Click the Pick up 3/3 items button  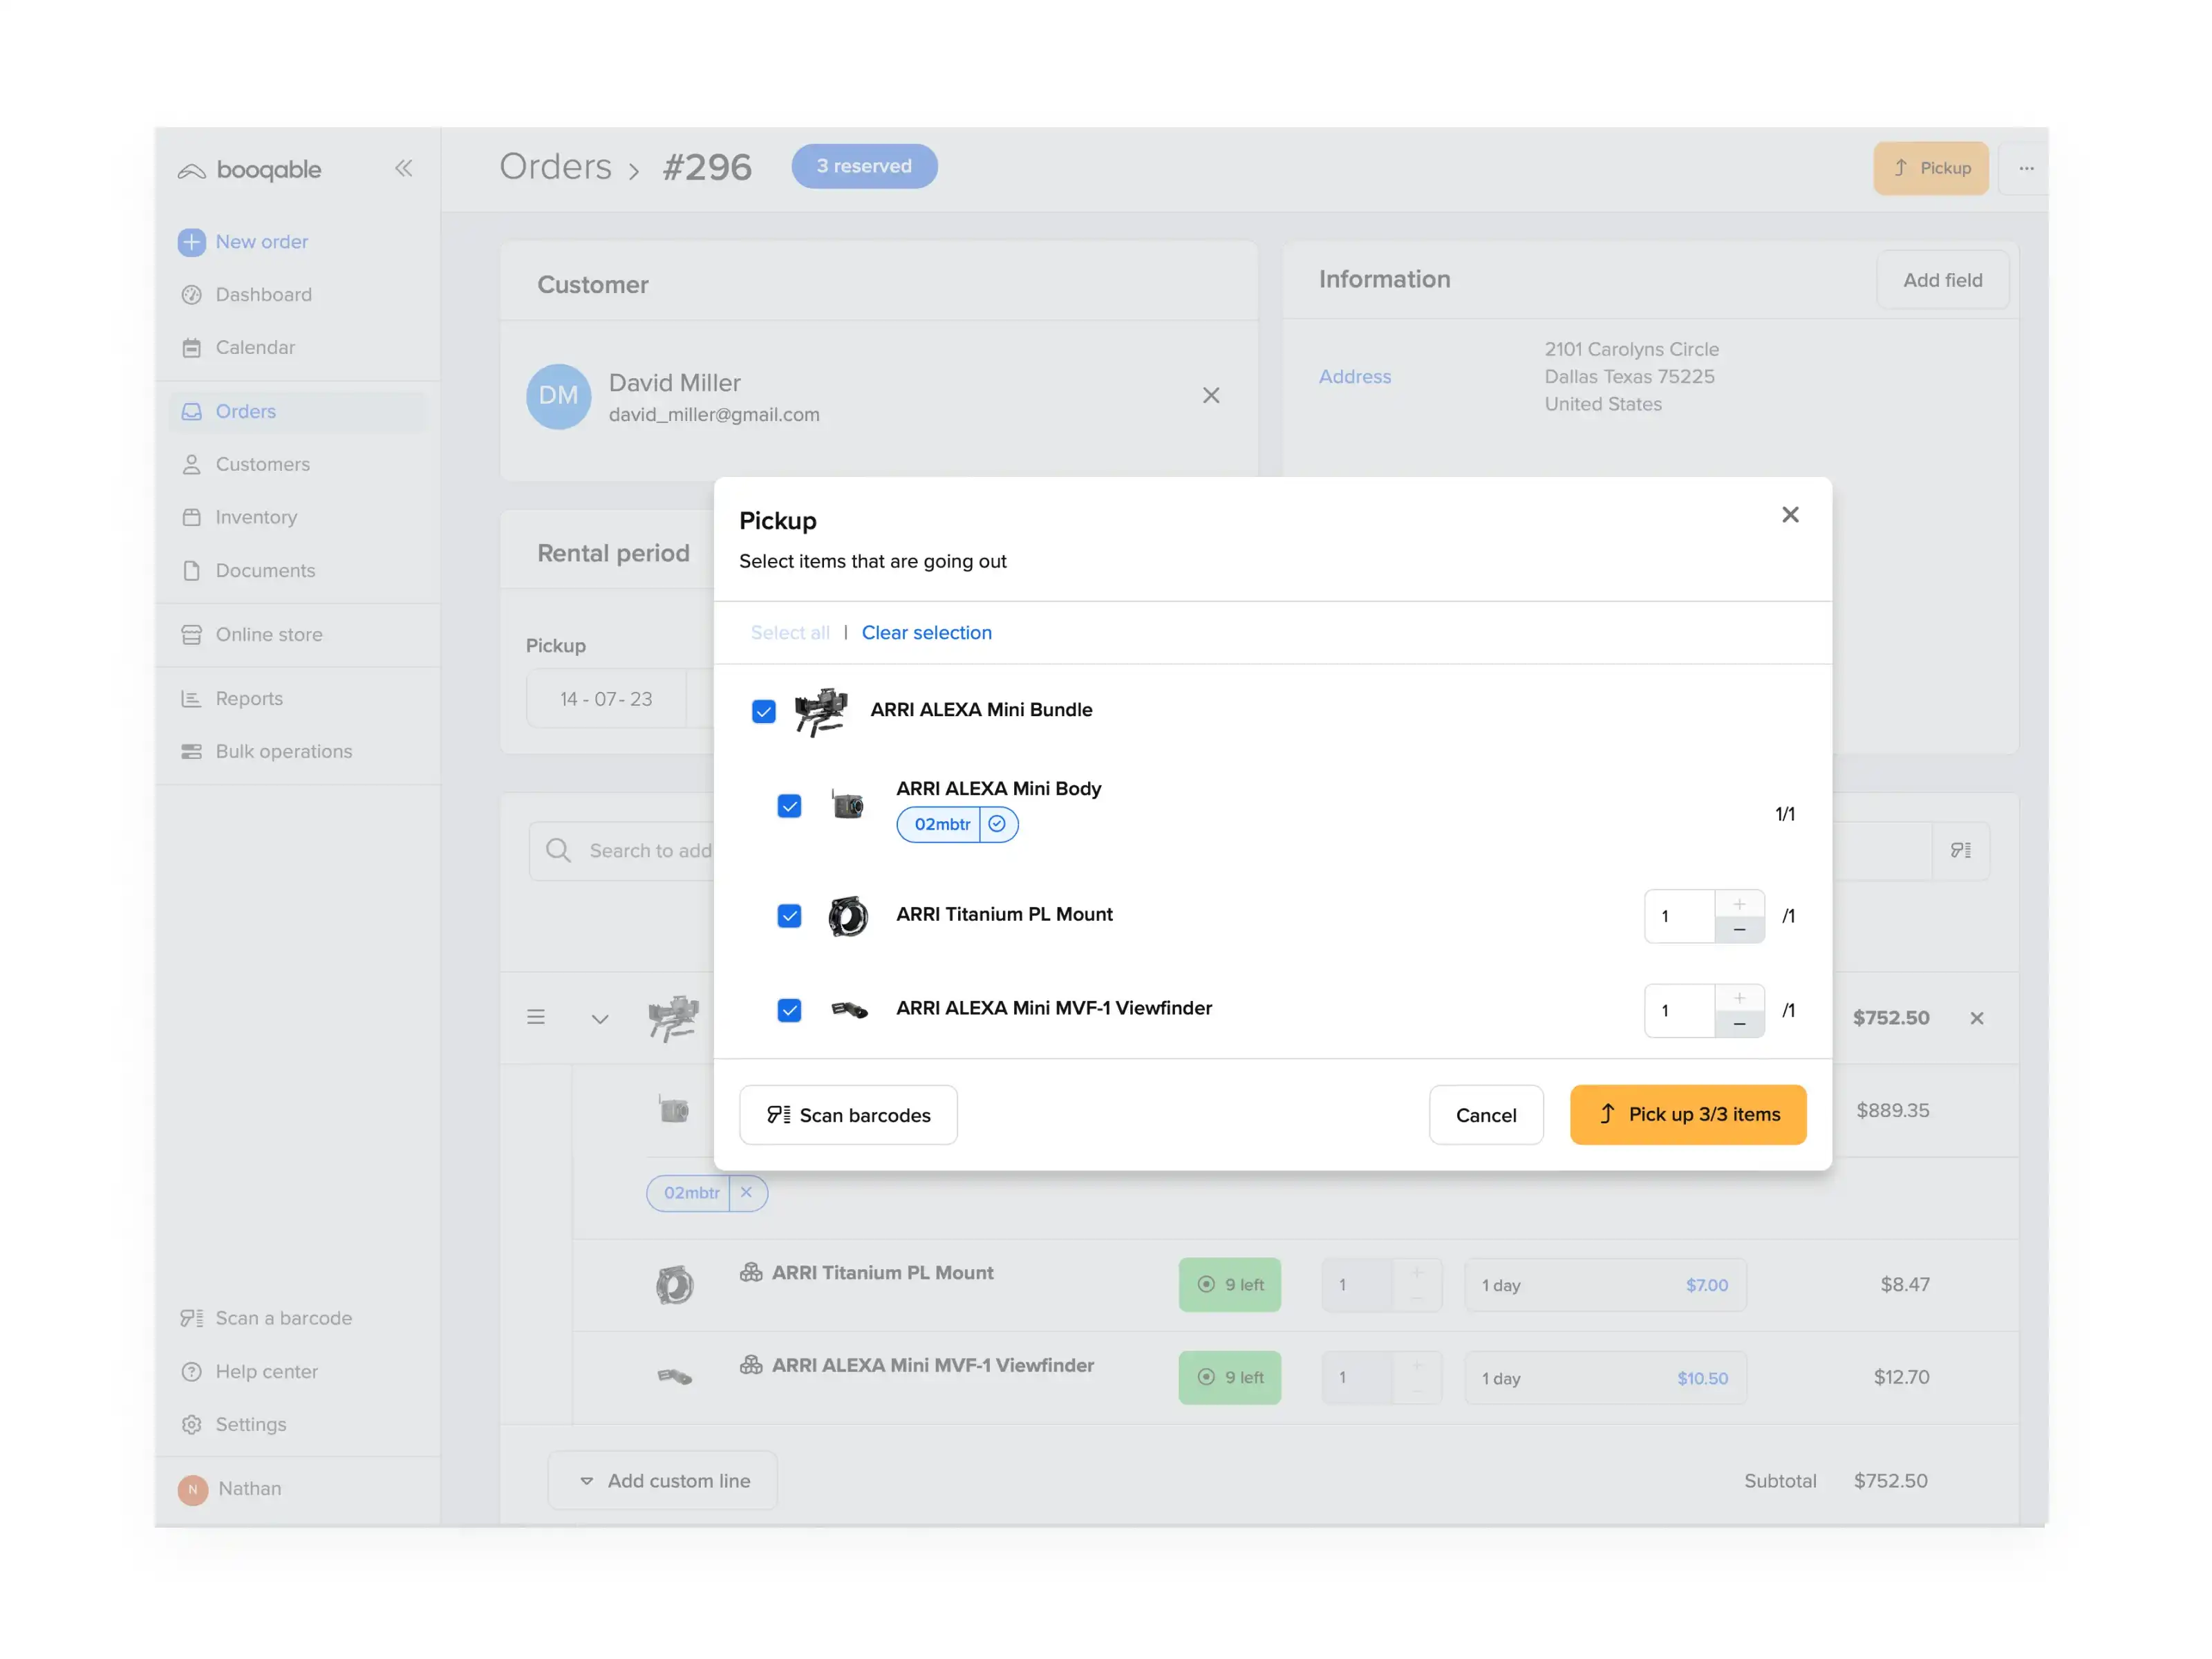(x=1687, y=1114)
